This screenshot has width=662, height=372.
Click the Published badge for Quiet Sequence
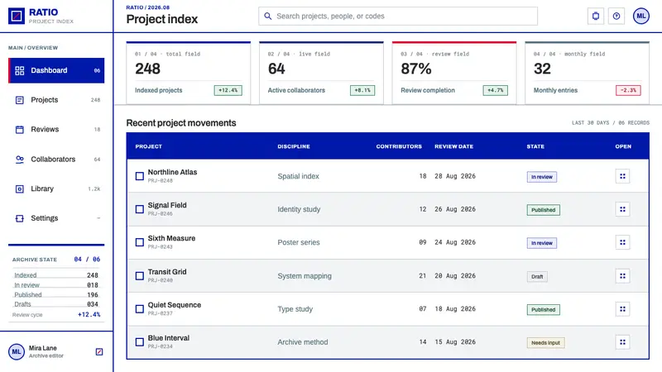(544, 309)
